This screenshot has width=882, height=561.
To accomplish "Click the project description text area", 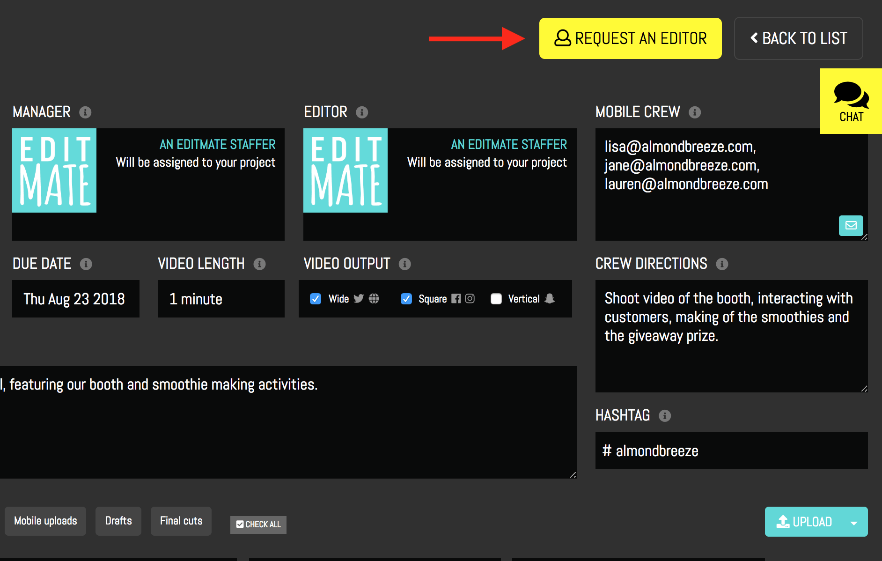I will (288, 422).
